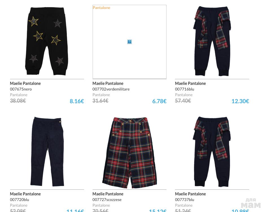This screenshot has height=212, width=265.
Task: Open the scozzese plaid culottes image
Action: [130, 153]
